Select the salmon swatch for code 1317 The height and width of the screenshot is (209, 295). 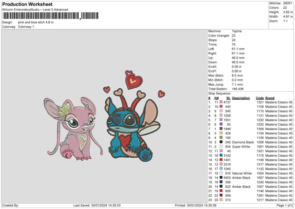[221, 164]
